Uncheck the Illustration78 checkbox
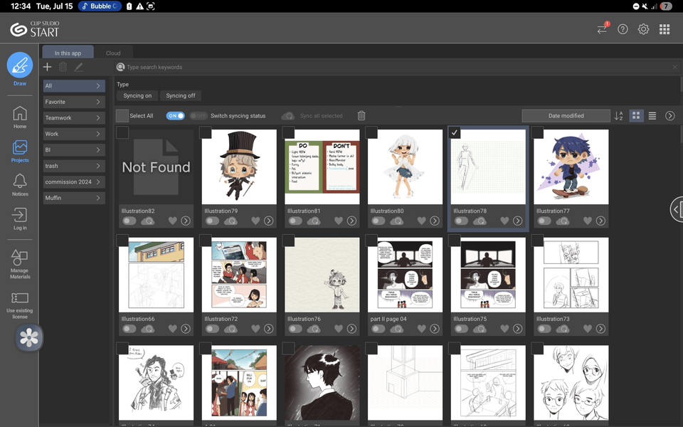The image size is (683, 427). pos(455,132)
